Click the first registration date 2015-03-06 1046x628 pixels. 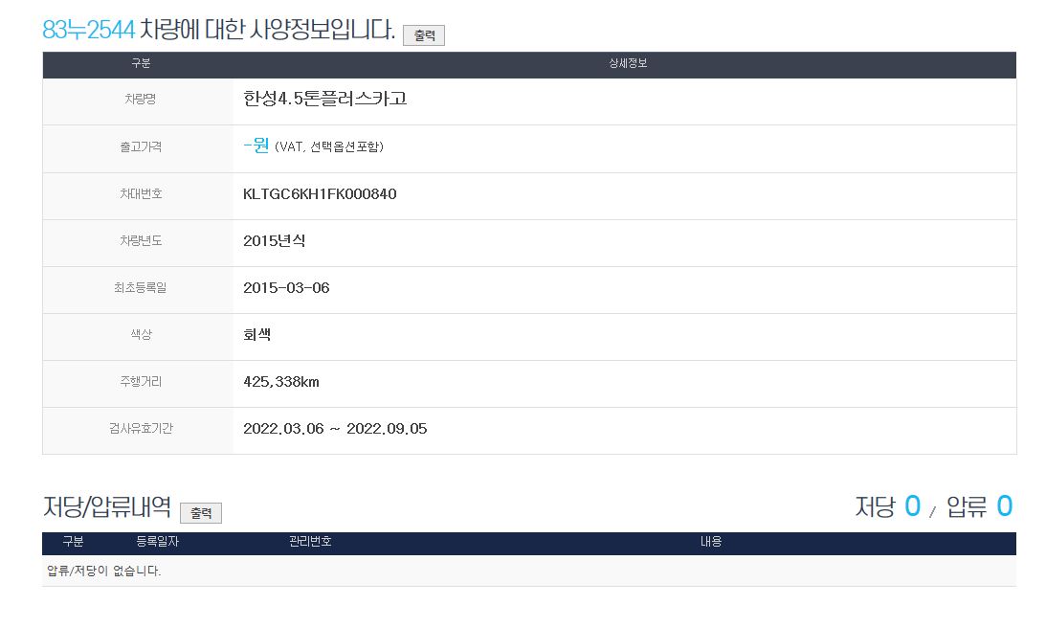[286, 288]
